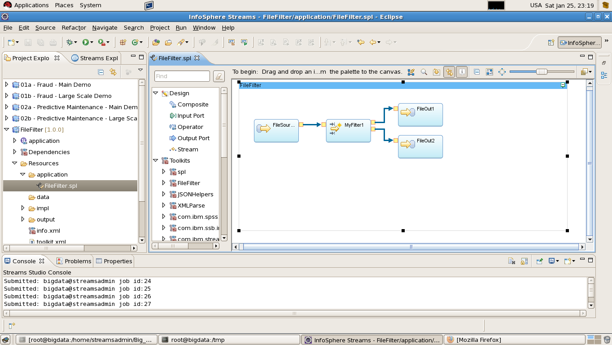This screenshot has height=345, width=612.
Task: Click the Find field in palette
Action: pyautogui.click(x=182, y=76)
